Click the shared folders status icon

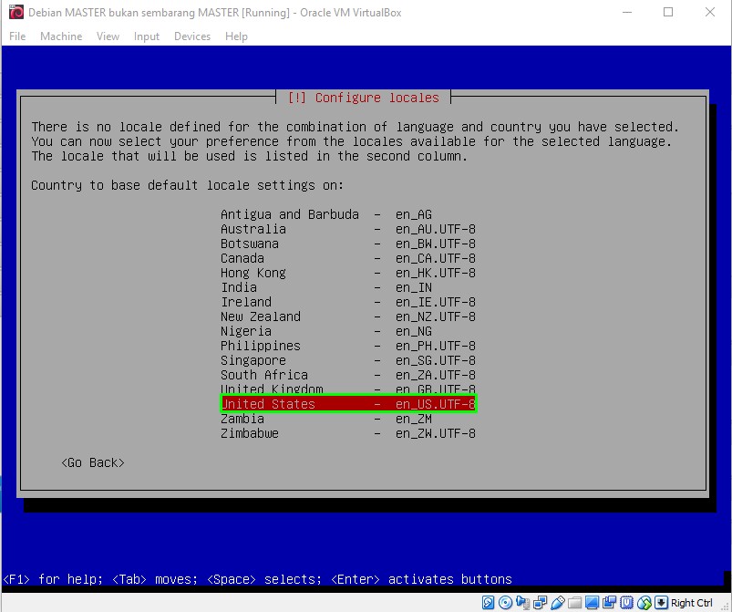click(x=574, y=603)
